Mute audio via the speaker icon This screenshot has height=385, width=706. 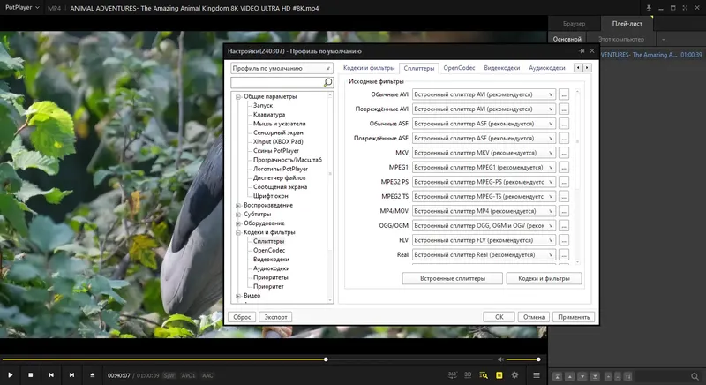(500, 359)
